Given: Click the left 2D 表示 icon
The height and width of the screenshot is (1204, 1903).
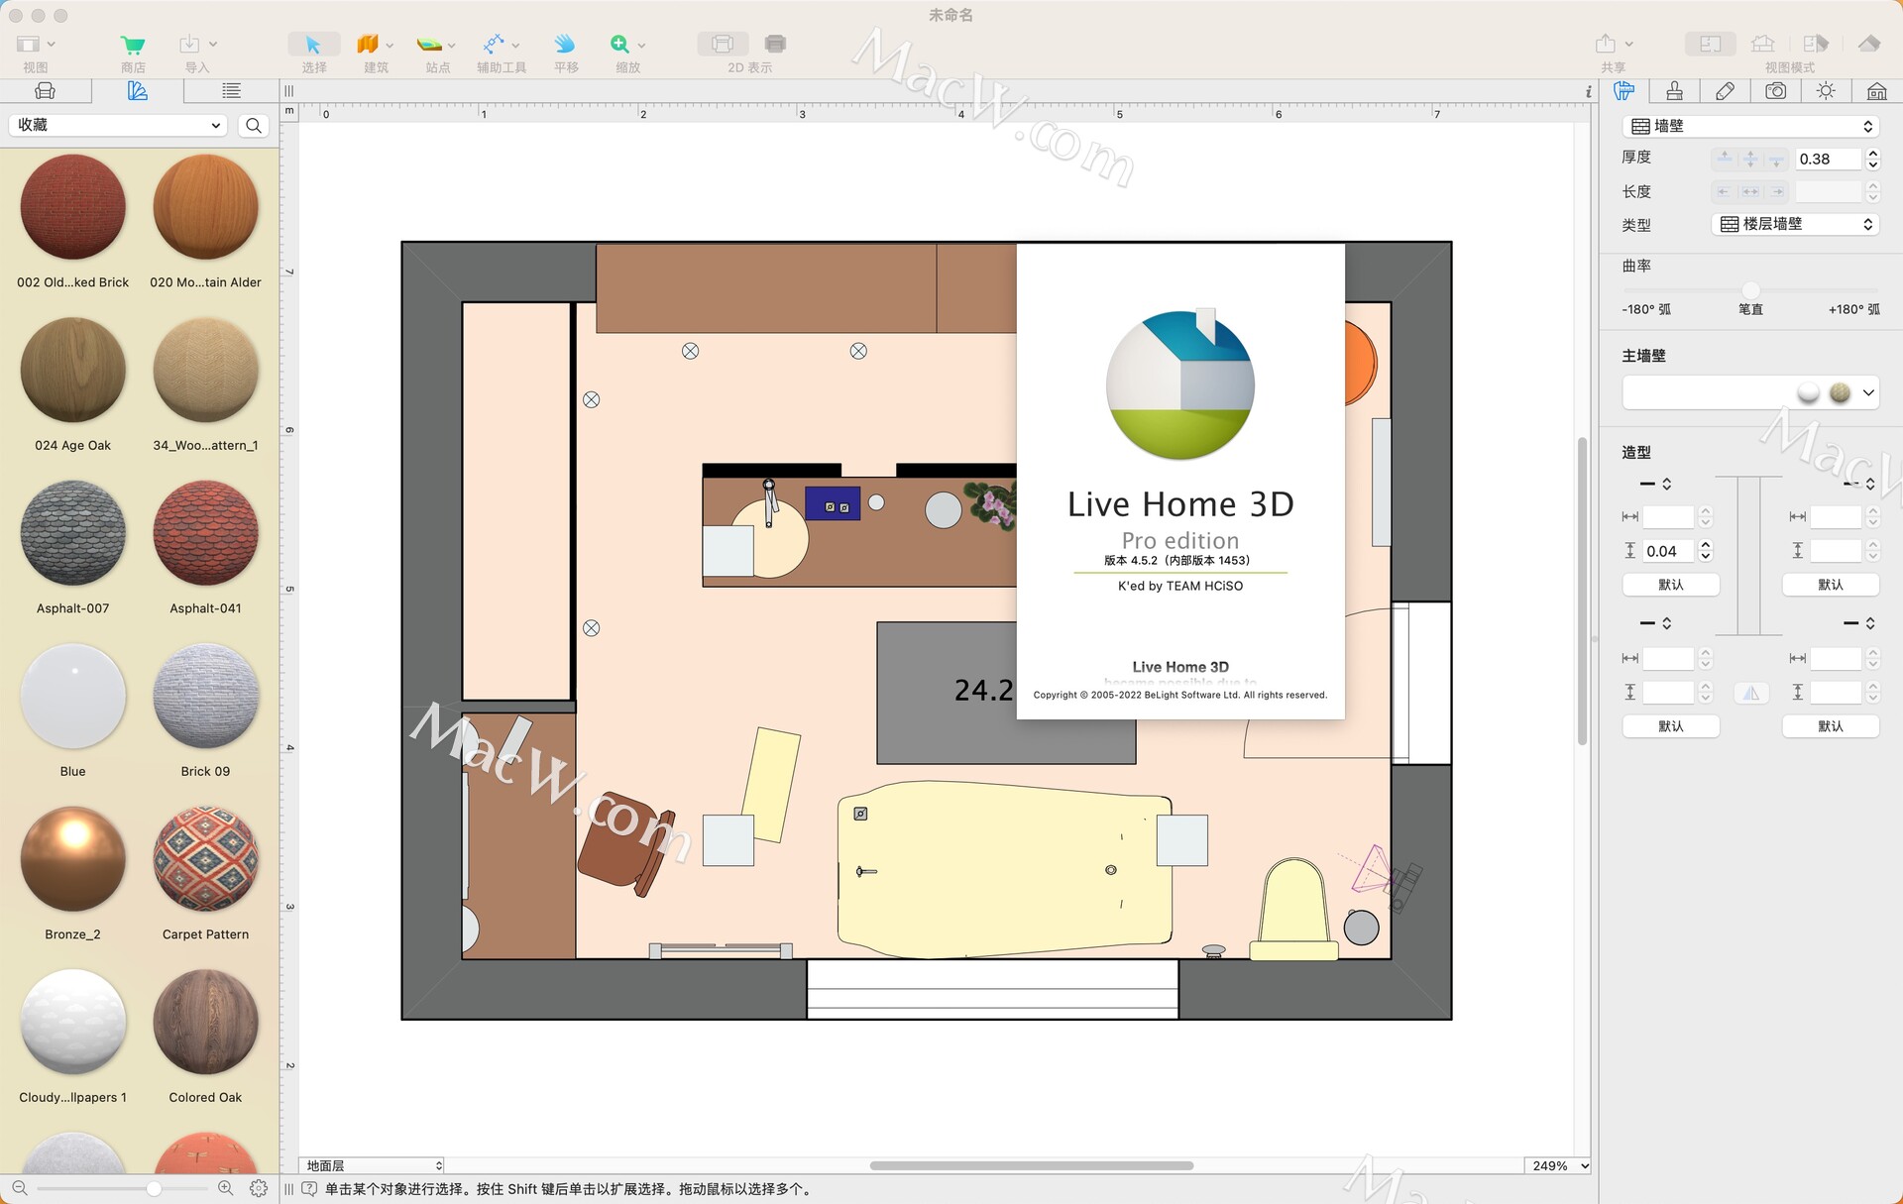Looking at the screenshot, I should 723,44.
